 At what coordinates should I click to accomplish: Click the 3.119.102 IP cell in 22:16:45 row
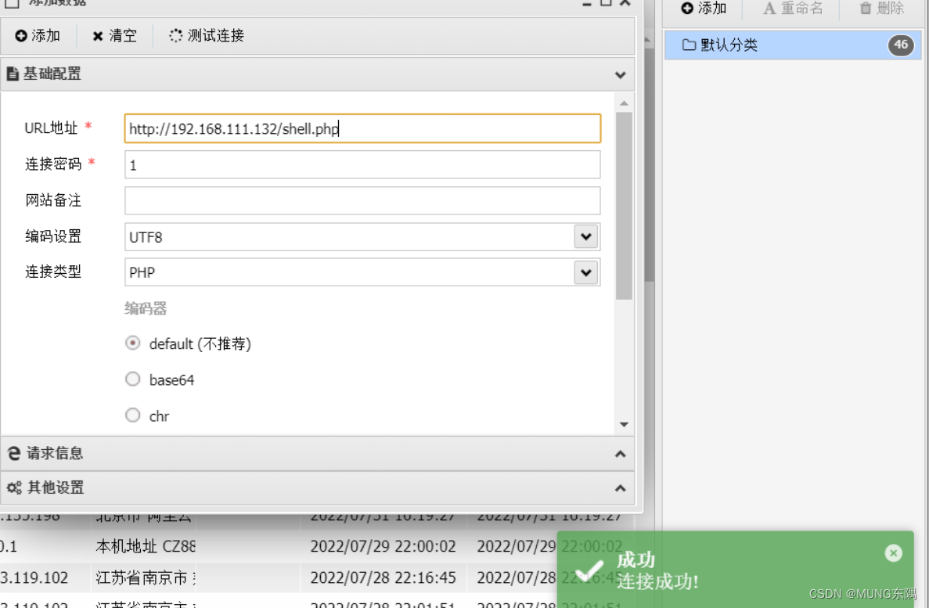[34, 577]
